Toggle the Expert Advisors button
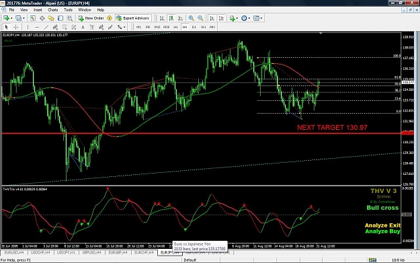 tap(132, 18)
